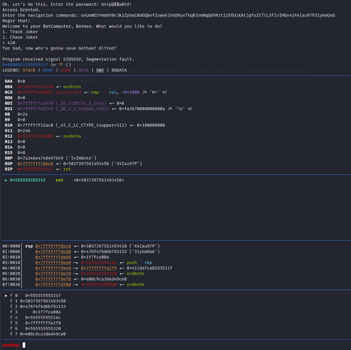
Task: Click the RIP register label
Action: tap(9, 169)
